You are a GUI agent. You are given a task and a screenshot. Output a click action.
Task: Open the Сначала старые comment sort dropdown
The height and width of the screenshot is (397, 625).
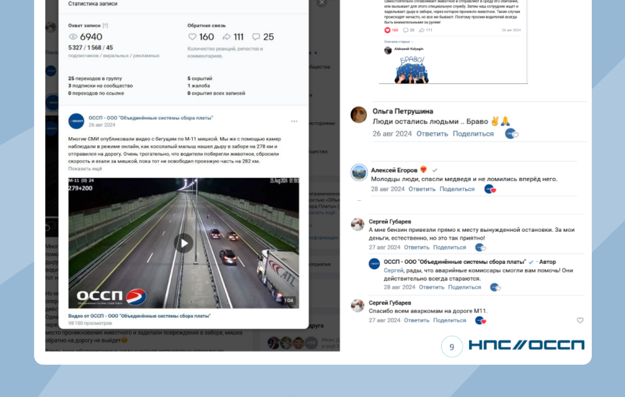point(399,42)
